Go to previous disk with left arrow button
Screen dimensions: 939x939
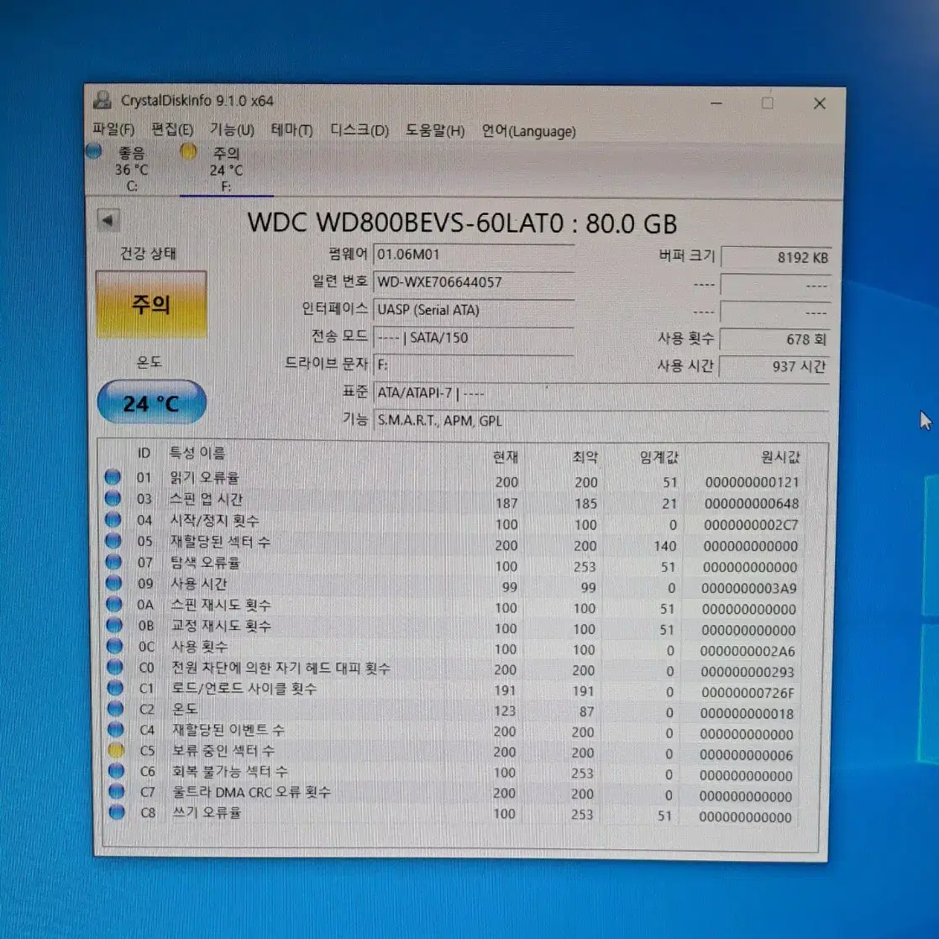(x=108, y=220)
